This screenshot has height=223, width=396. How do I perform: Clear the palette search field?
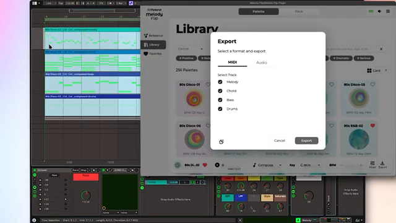(x=381, y=49)
